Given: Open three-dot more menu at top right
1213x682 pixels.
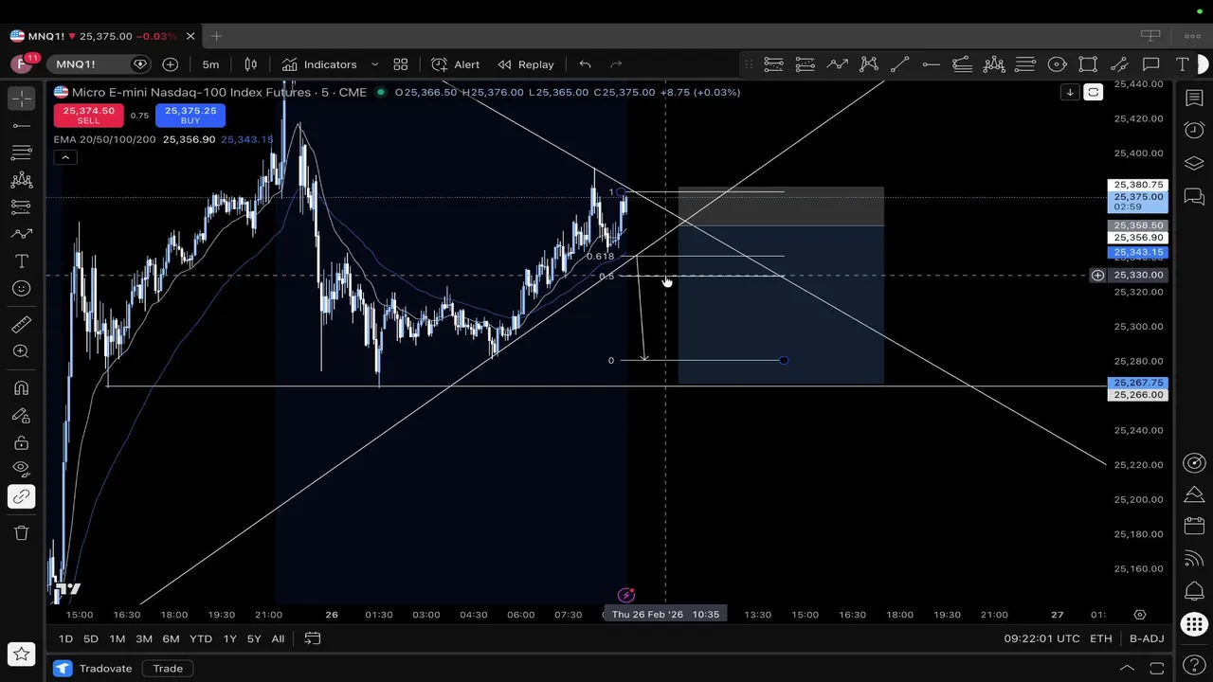Looking at the screenshot, I should [1193, 36].
